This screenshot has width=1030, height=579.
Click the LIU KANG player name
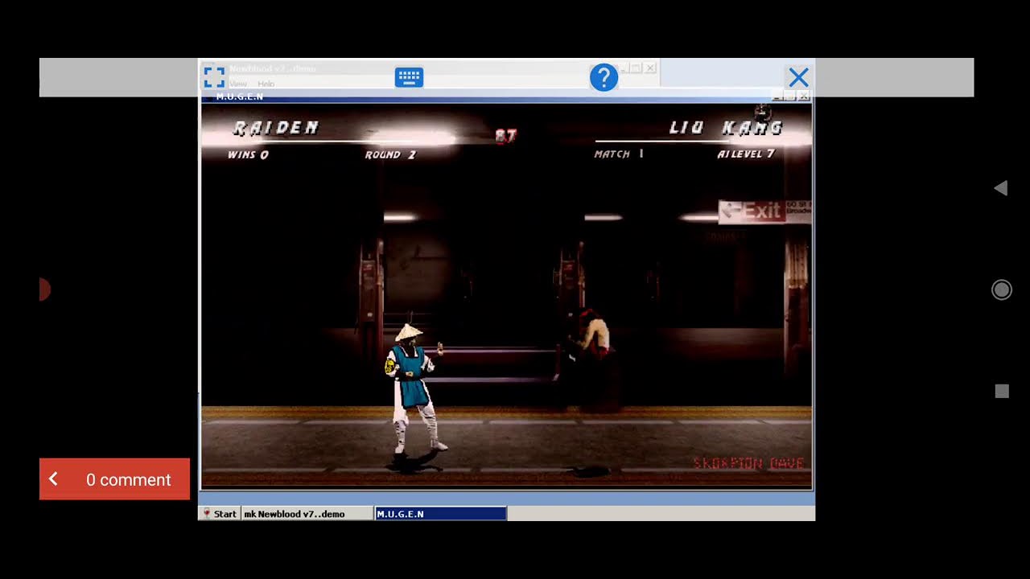pyautogui.click(x=726, y=127)
